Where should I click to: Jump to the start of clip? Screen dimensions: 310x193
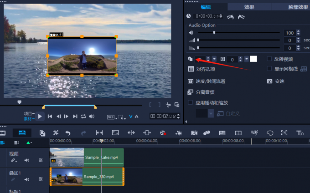pyautogui.click(x=50, y=117)
